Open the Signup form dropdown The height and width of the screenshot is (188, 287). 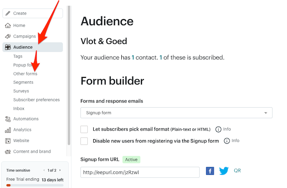coord(176,113)
